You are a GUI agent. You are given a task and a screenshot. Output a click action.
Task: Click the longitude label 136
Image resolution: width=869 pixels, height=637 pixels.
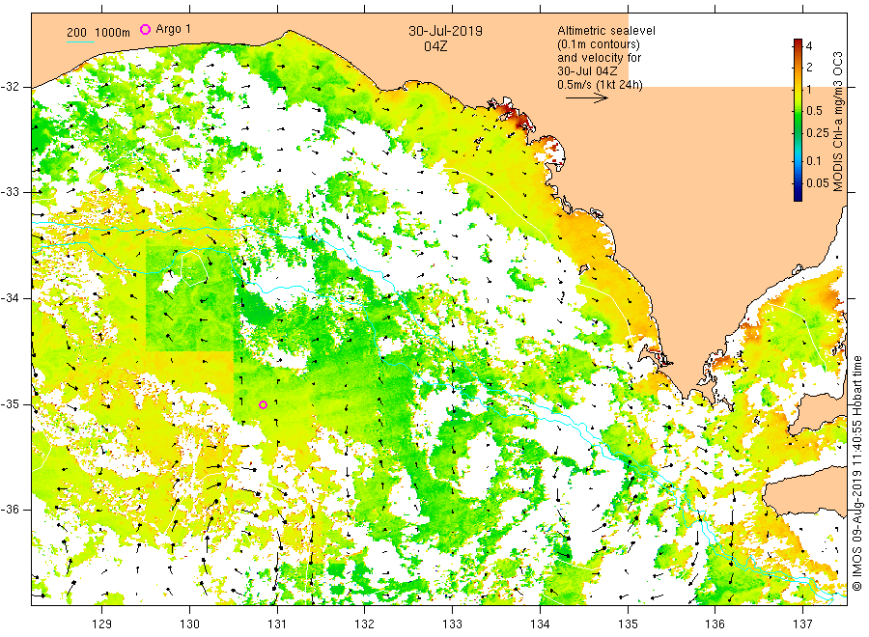click(x=715, y=624)
